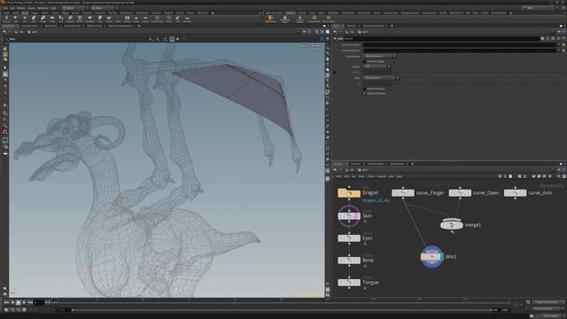
Task: Open the Polygon shelf tab
Action: [x=35, y=13]
